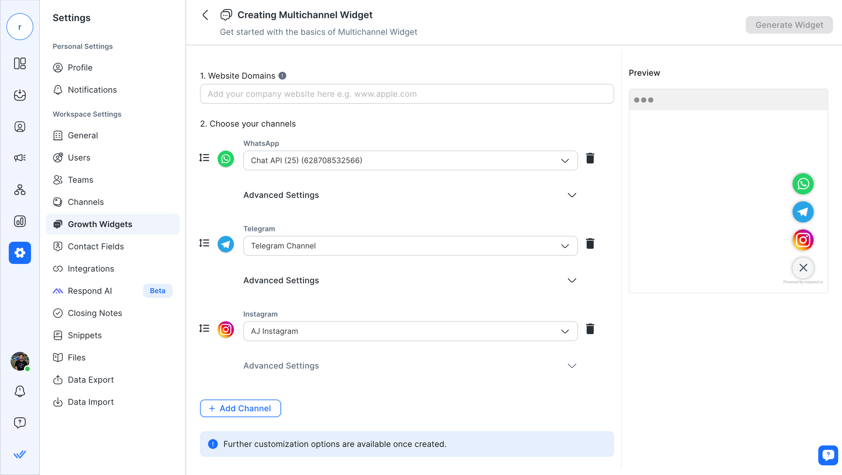Open Channels in the settings sidebar
This screenshot has height=475, width=842.
(x=85, y=202)
